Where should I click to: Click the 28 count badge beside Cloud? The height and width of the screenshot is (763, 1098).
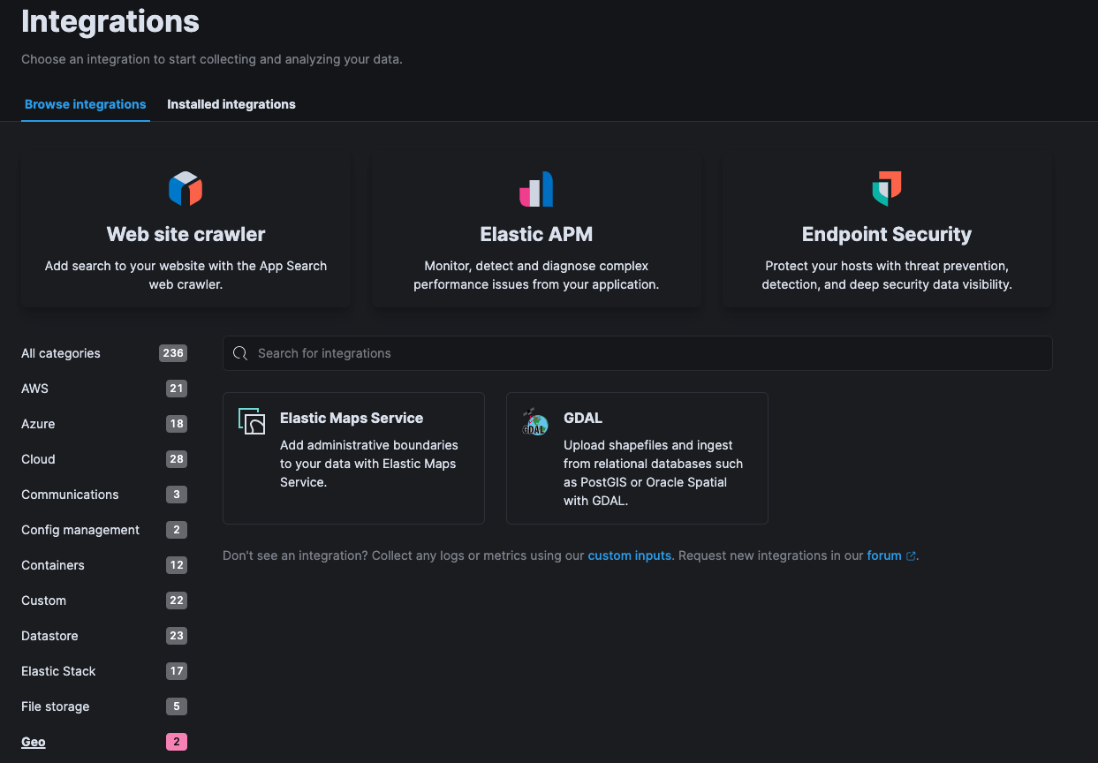177,459
